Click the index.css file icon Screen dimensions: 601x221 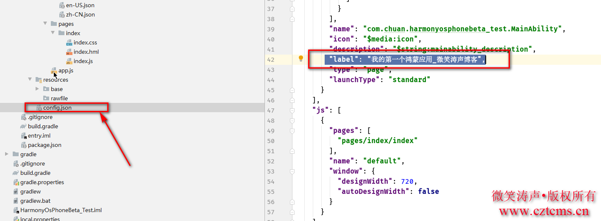(69, 42)
